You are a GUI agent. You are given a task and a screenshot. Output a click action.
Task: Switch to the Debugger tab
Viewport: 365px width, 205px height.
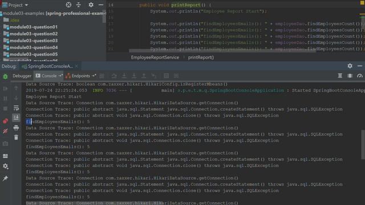(x=22, y=76)
